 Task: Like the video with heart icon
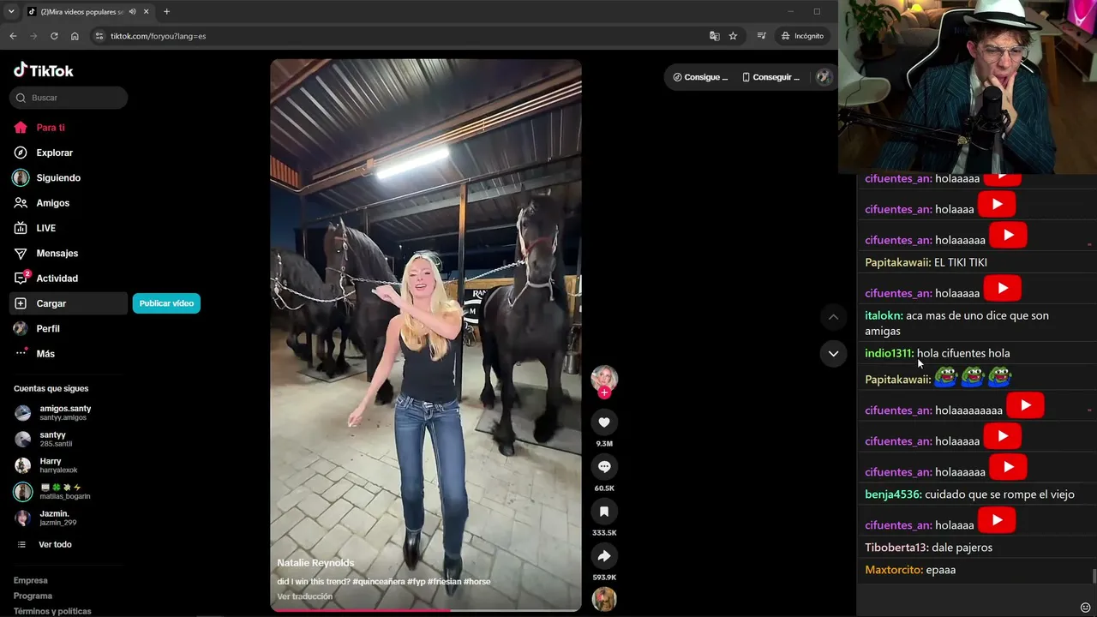point(604,422)
